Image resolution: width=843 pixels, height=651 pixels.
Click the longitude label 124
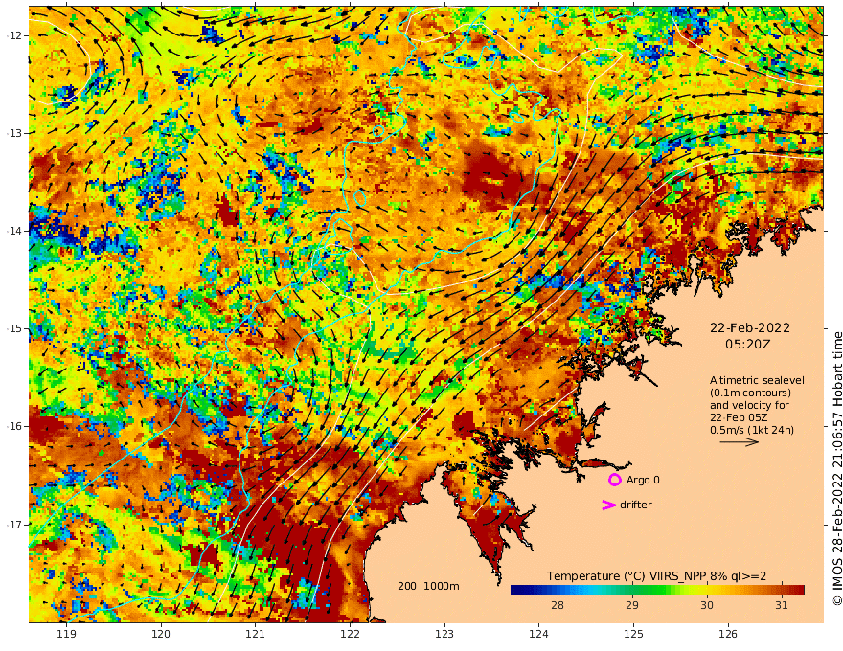pyautogui.click(x=538, y=634)
